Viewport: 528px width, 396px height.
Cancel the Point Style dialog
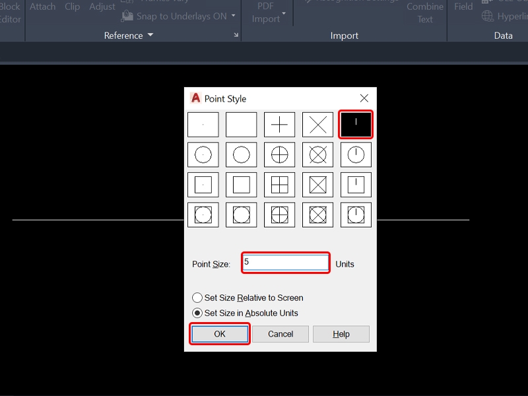click(x=280, y=334)
